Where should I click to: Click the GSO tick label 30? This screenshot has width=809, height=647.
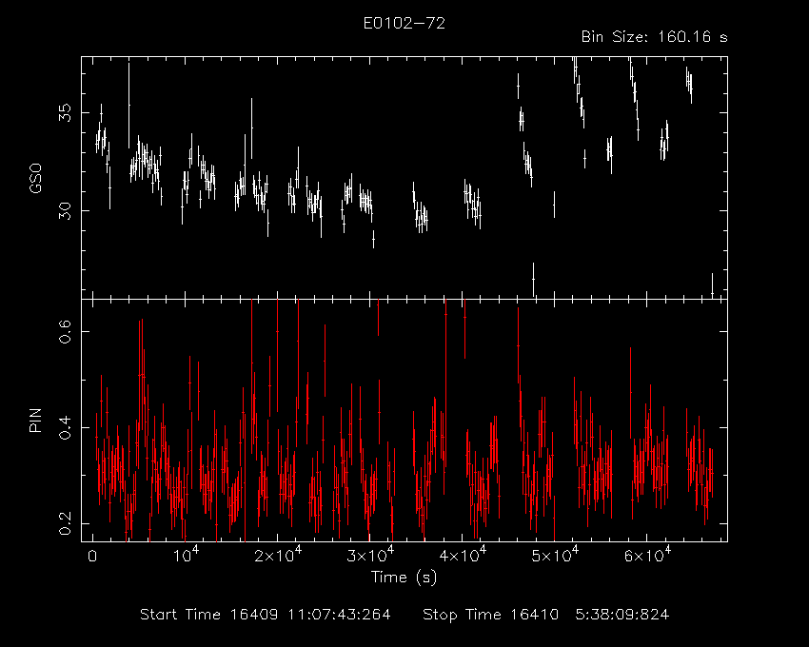65,210
